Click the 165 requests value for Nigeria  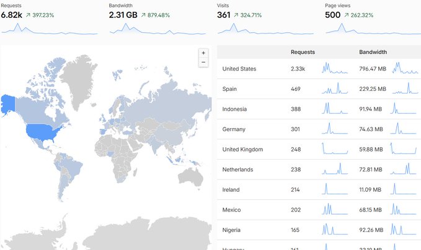(x=295, y=230)
